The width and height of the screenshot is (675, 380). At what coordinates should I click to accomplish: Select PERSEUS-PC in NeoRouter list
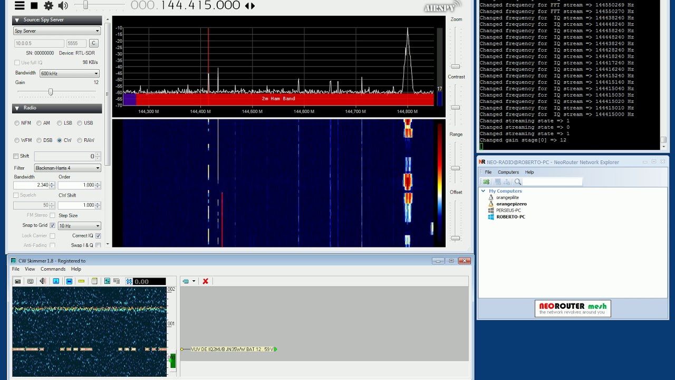(x=508, y=210)
